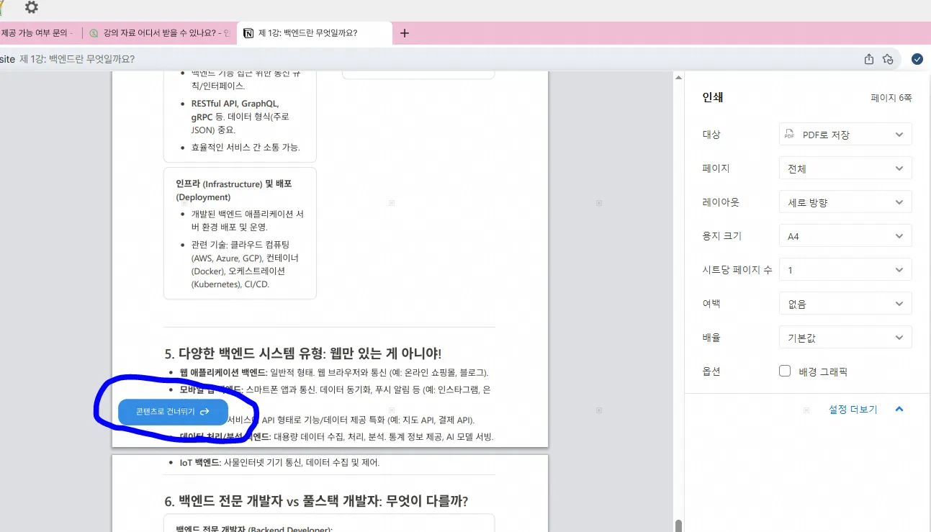Click the '페이지 6쪽' page count text
Viewport: 931px width, 532px height.
pos(891,98)
